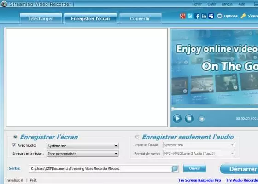Stop the preview video playback
Viewport: 258px width, 184px height.
coord(189,119)
